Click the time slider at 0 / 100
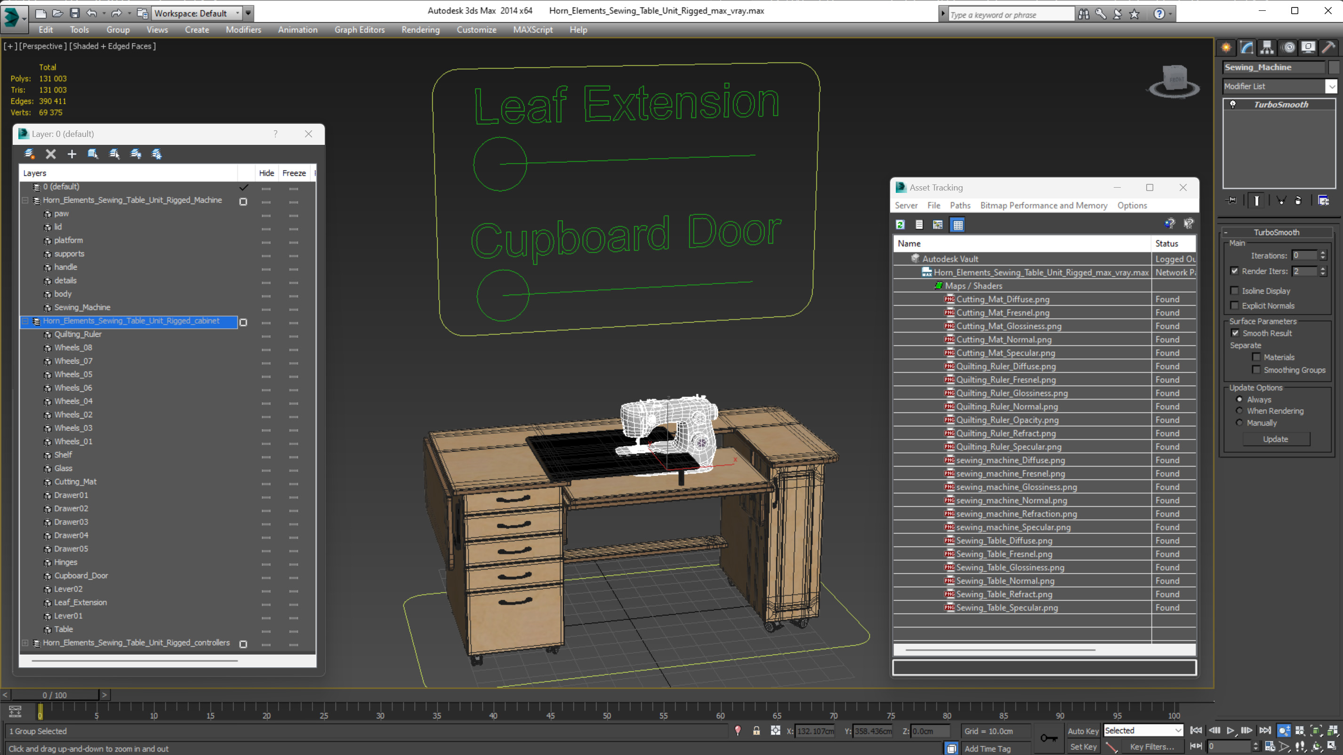This screenshot has width=1343, height=755. tap(55, 695)
